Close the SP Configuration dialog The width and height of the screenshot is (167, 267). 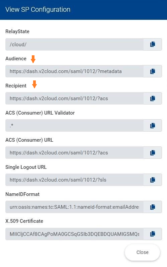(142, 252)
